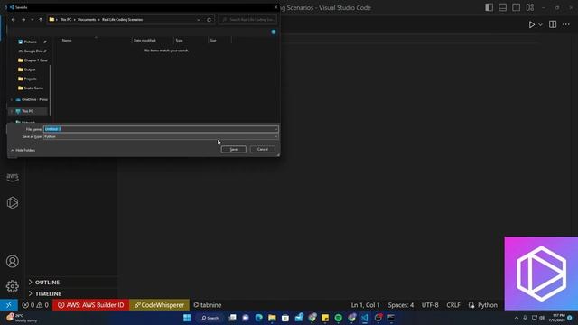Image resolution: width=578 pixels, height=325 pixels.
Task: Click the help icon in the dialog
Action: coord(274,32)
